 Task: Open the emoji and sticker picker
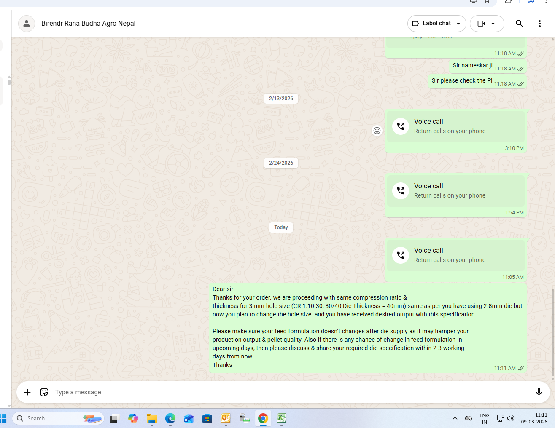44,392
